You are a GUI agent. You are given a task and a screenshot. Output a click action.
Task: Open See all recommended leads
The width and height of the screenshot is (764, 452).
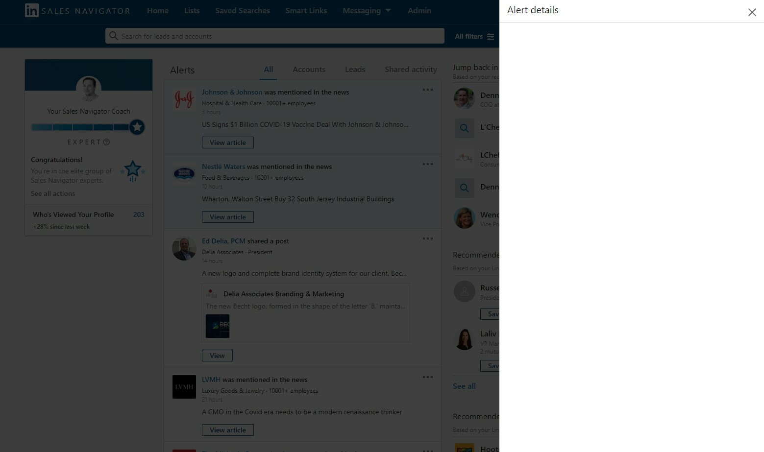464,386
